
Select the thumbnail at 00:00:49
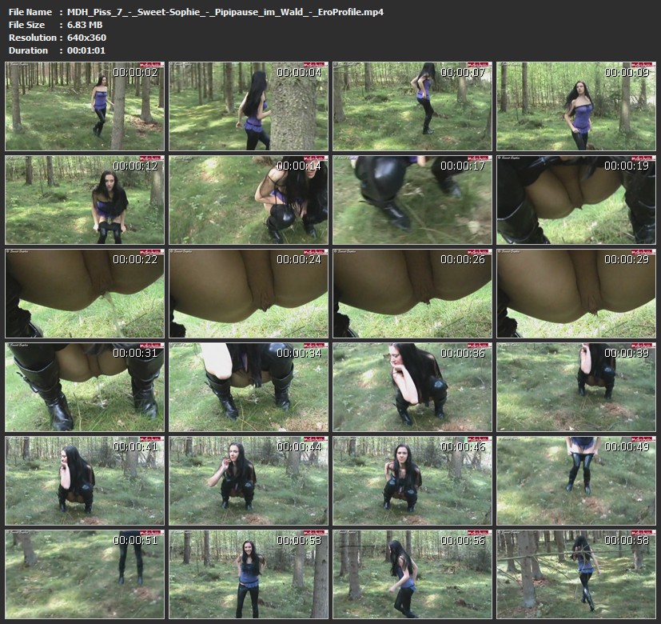point(575,480)
